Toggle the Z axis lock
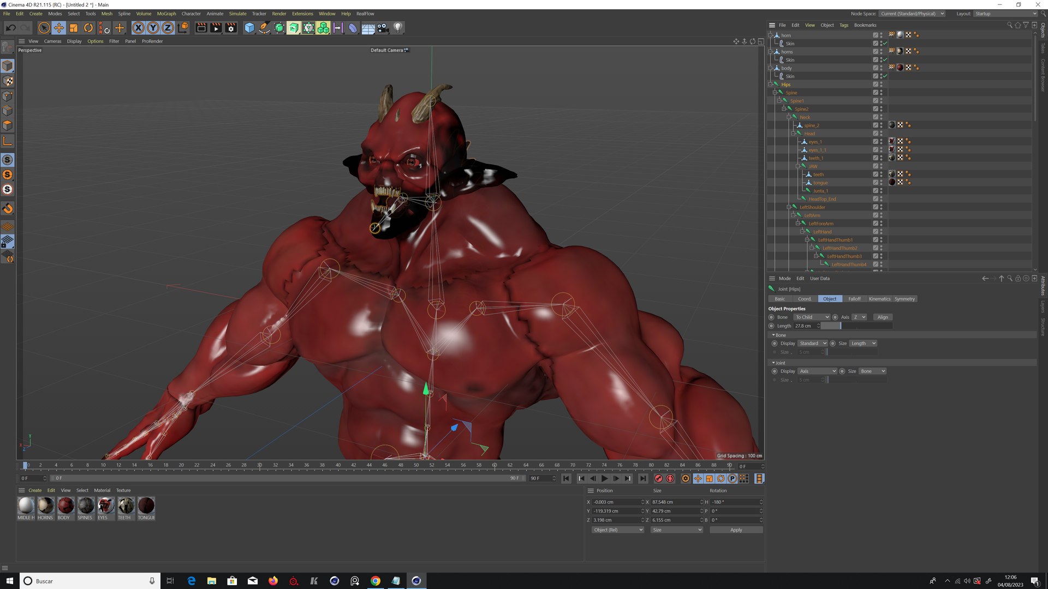1048x589 pixels. 168,28
